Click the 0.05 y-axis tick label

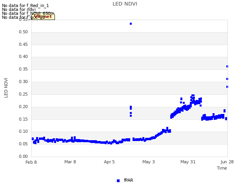[24, 144]
